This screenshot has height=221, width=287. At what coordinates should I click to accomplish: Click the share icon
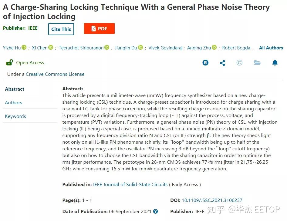point(222,63)
